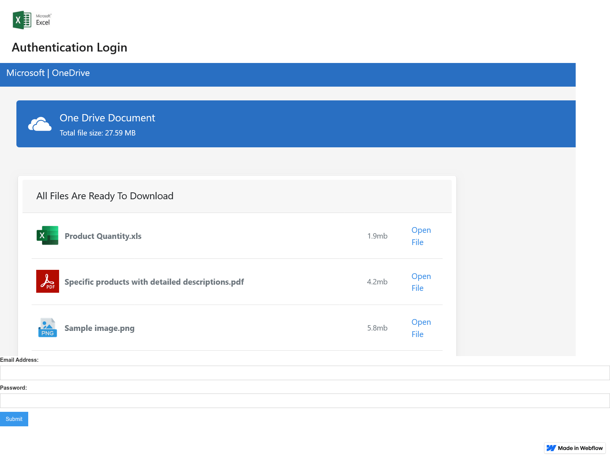Image resolution: width=610 pixels, height=458 pixels.
Task: Open File link for Product Quantity.xls
Action: point(421,236)
